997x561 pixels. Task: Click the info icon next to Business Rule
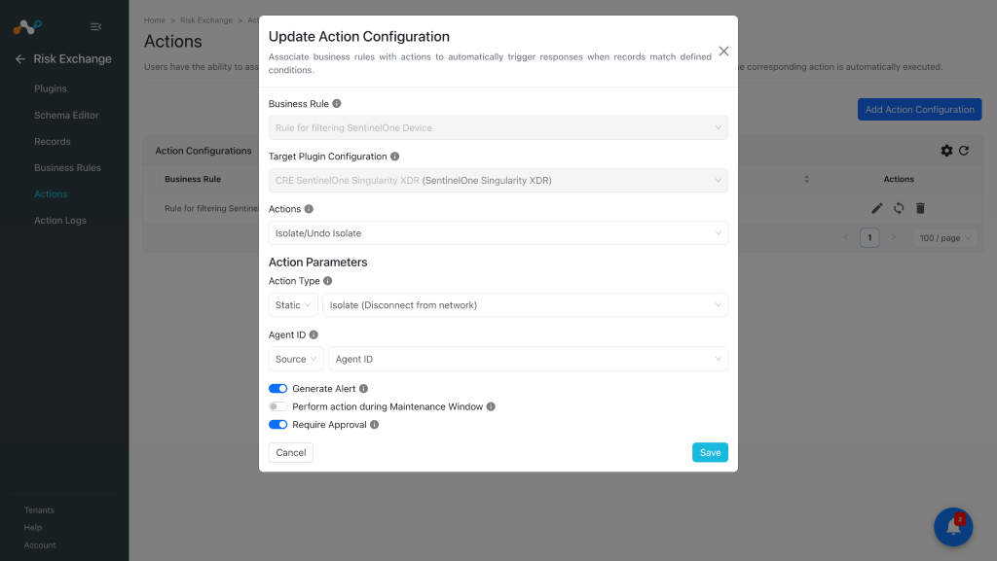pyautogui.click(x=337, y=103)
